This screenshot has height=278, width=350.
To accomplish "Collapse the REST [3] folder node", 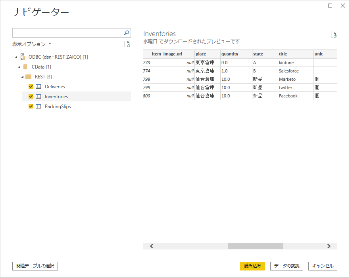I will [x=22, y=77].
